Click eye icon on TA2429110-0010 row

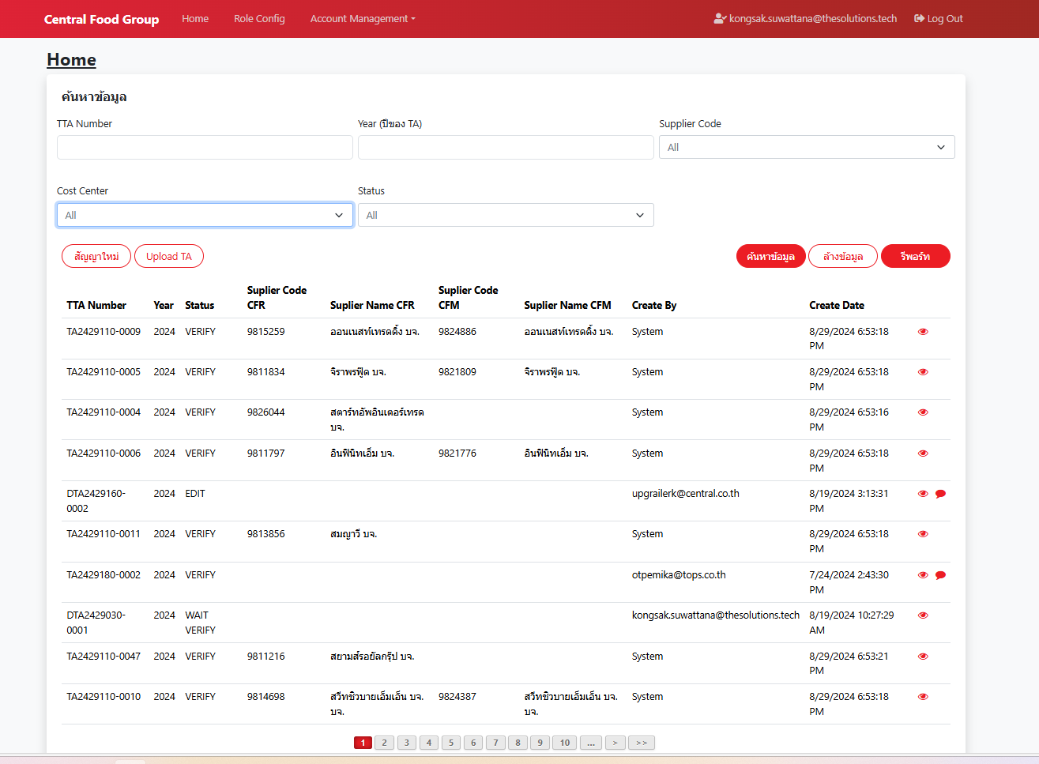[x=923, y=697]
